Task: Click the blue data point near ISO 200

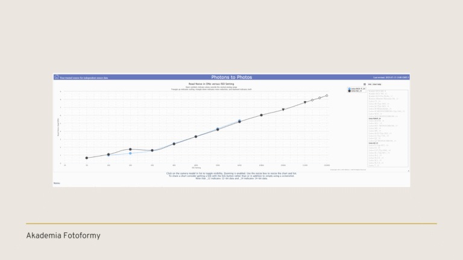Action: coord(130,153)
